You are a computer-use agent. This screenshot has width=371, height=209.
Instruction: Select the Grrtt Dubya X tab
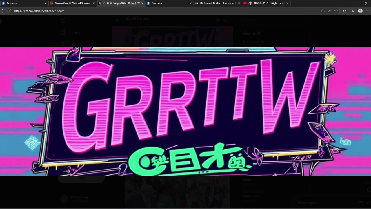pos(121,3)
